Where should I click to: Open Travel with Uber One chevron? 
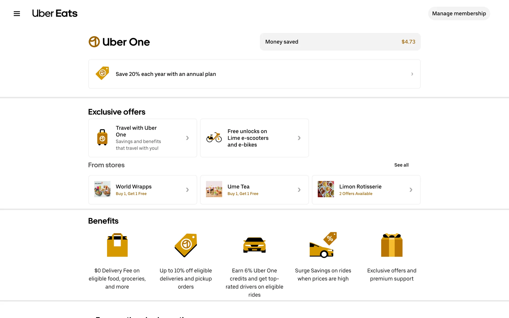click(187, 138)
